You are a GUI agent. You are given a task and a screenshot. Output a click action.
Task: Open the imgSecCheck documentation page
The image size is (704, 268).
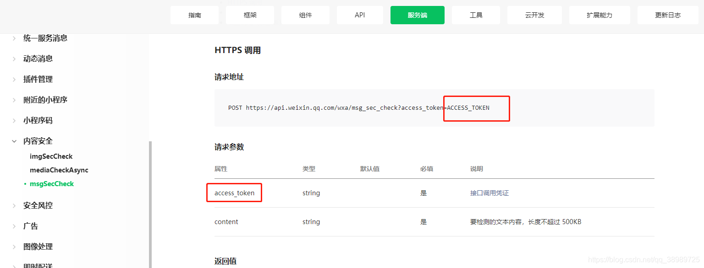click(x=51, y=156)
